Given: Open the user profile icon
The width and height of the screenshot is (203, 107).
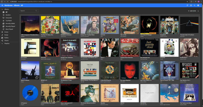Looking at the screenshot, I should tap(198, 5).
